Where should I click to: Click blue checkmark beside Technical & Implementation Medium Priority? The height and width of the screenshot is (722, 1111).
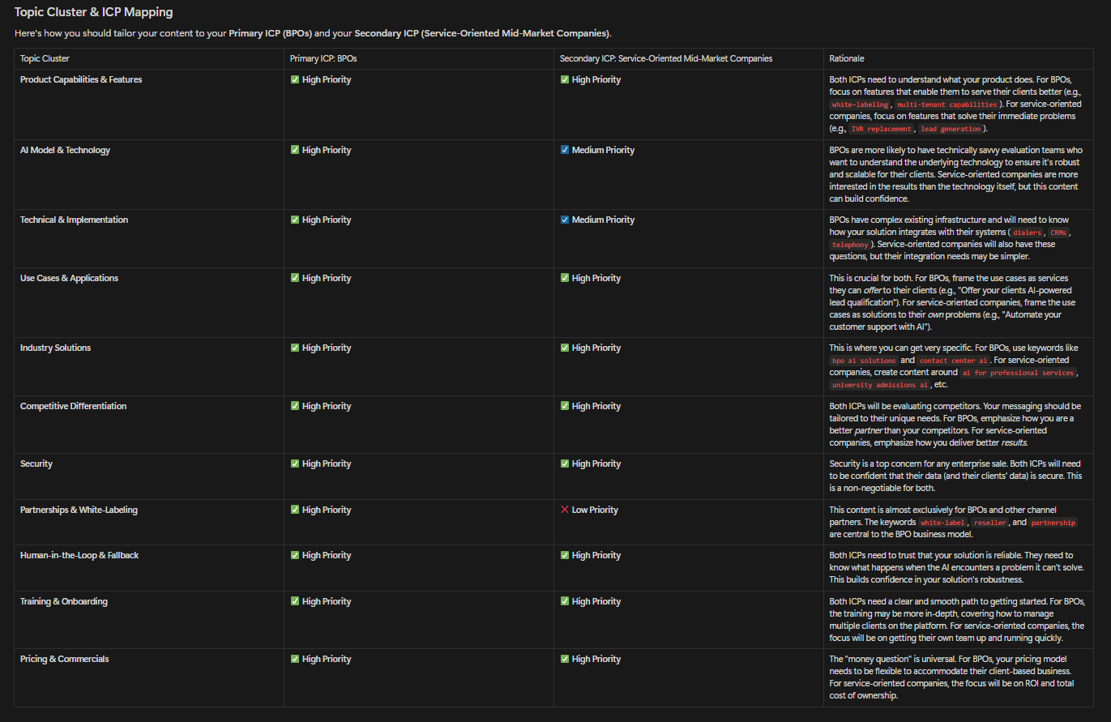pyautogui.click(x=565, y=220)
